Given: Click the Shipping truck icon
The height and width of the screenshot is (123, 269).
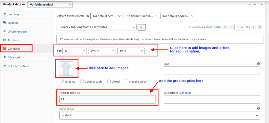Looking at the screenshot, I should [x=5, y=23].
